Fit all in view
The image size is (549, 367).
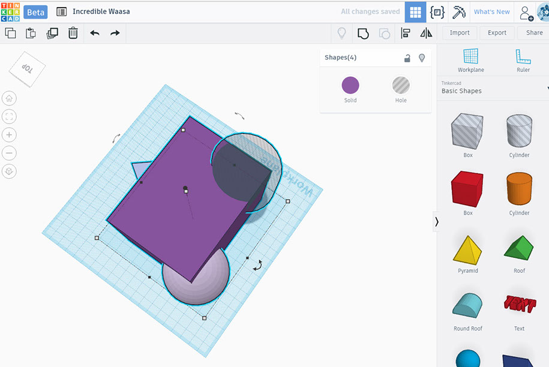click(9, 116)
